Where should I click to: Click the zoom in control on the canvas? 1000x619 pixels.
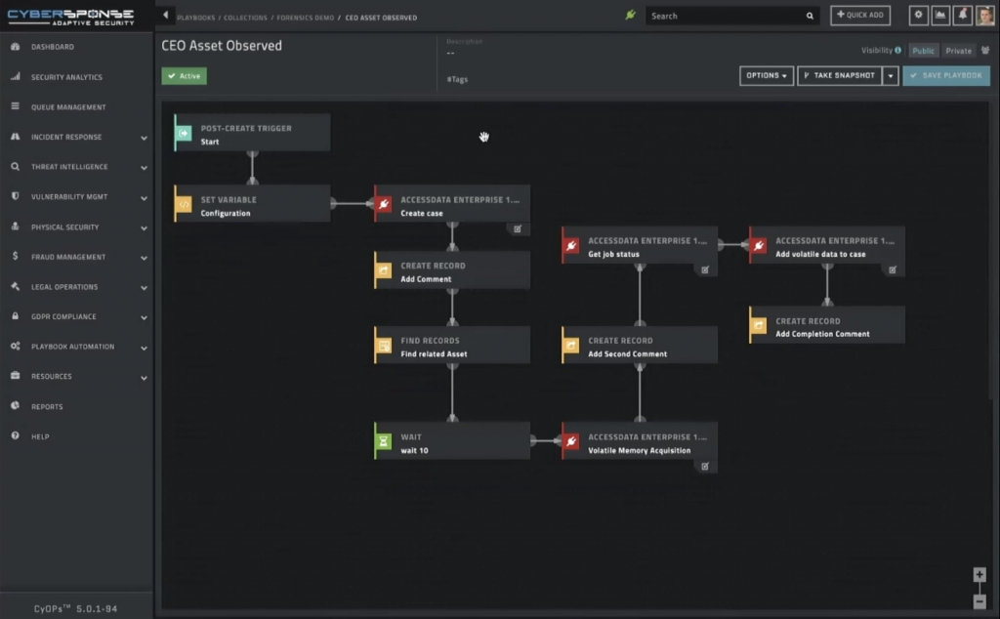(979, 575)
